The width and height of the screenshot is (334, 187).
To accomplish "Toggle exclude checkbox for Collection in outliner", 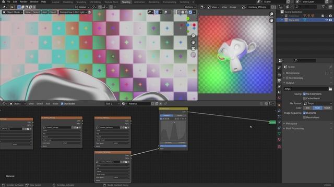I will point(323,16).
